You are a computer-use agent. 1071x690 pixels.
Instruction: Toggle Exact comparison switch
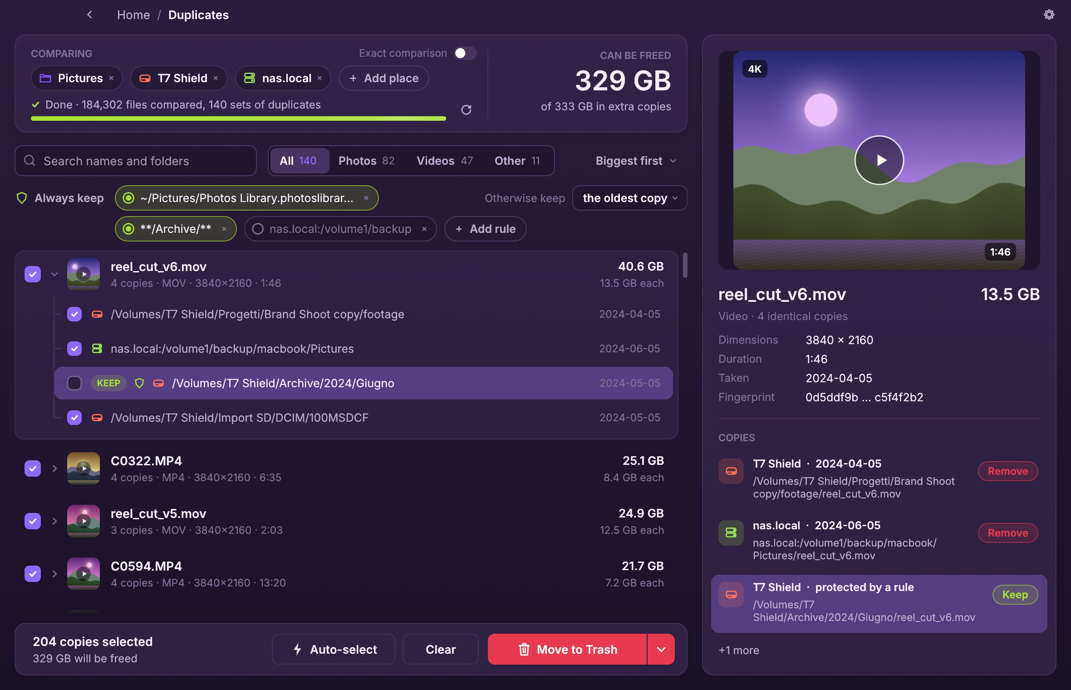pyautogui.click(x=465, y=53)
